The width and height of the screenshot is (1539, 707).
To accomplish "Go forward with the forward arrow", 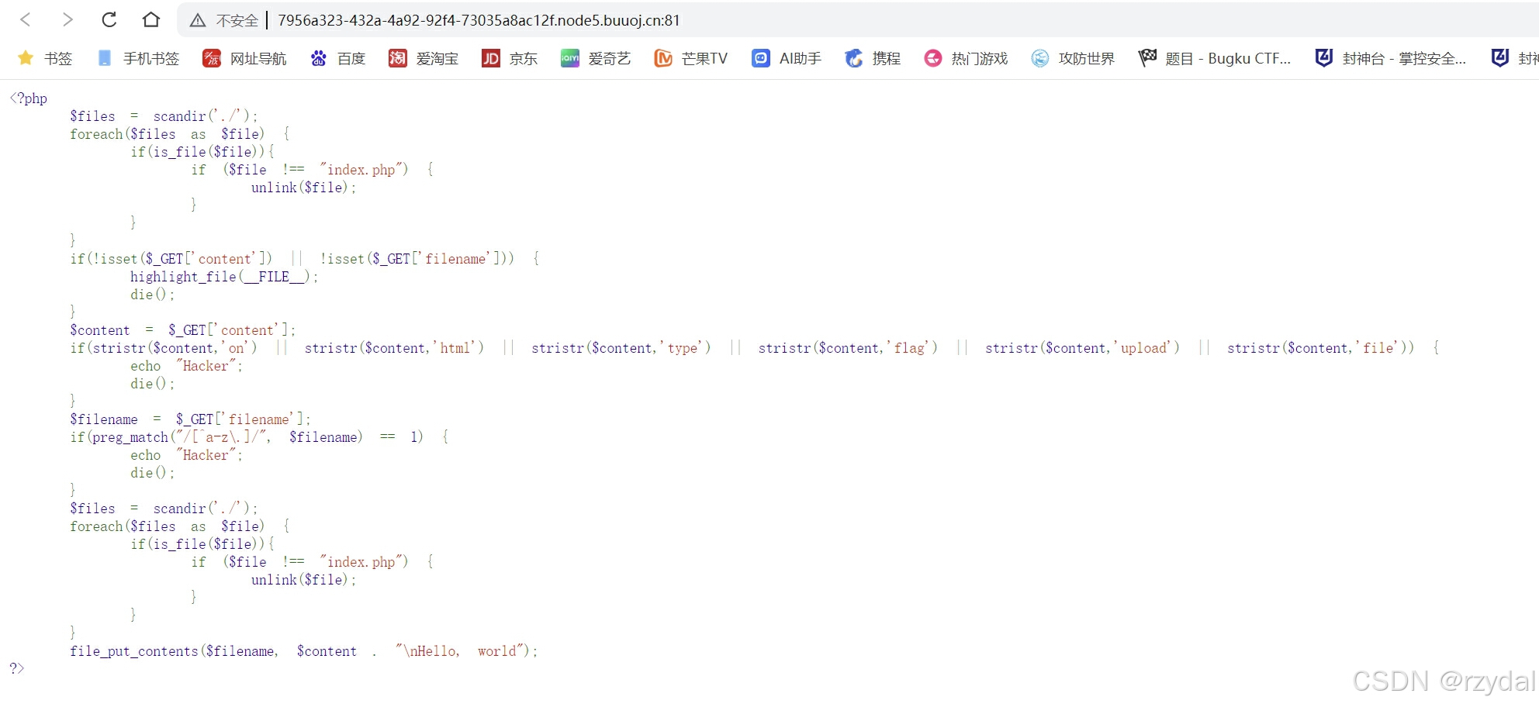I will point(67,19).
